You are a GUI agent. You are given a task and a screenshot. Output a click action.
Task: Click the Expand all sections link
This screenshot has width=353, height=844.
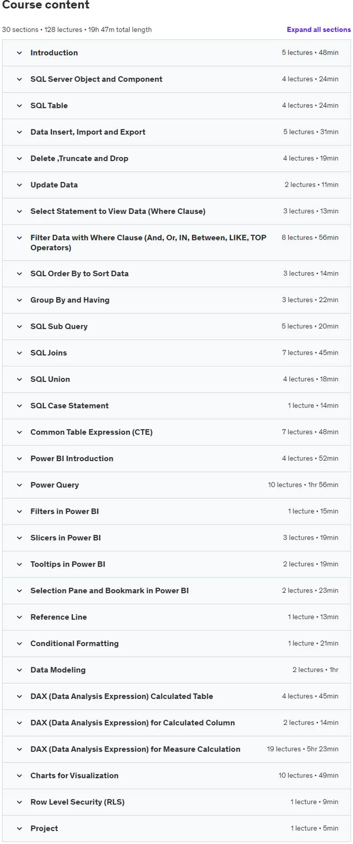point(319,29)
